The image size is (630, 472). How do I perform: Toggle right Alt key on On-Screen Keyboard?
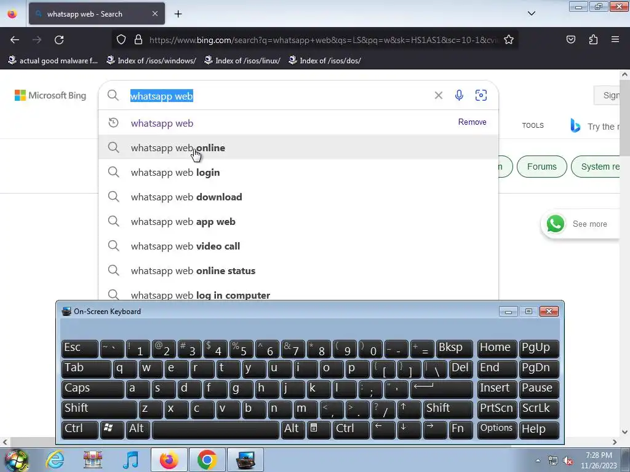tap(292, 429)
